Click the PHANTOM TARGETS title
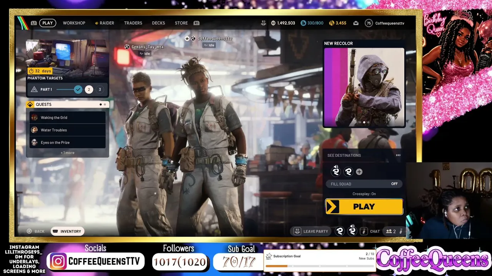The image size is (492, 276). point(45,78)
